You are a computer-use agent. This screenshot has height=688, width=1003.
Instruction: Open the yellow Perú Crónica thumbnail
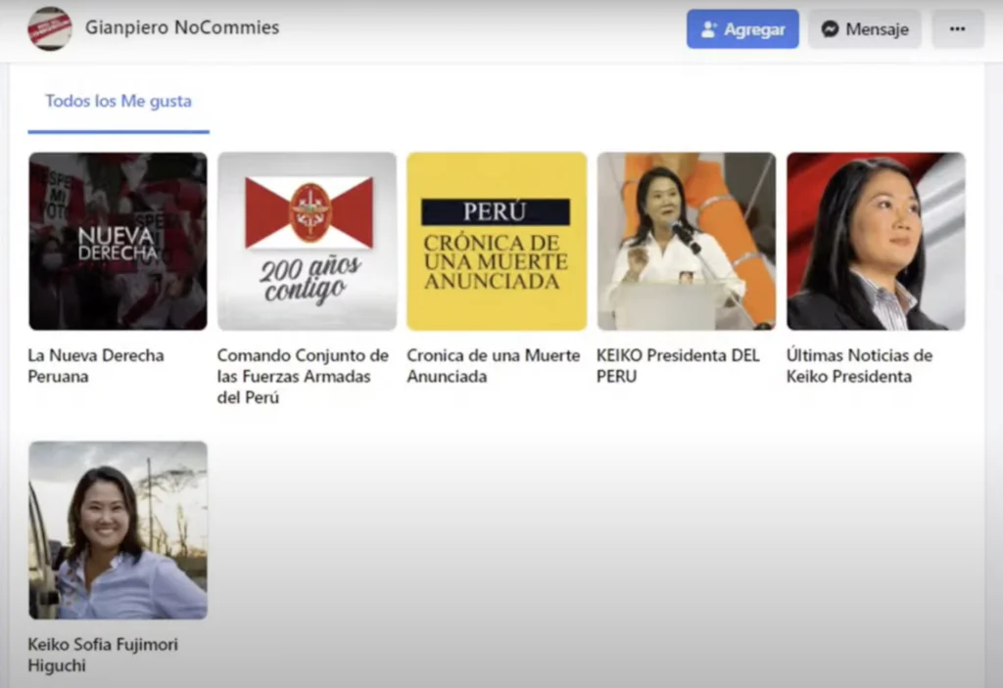click(x=497, y=241)
